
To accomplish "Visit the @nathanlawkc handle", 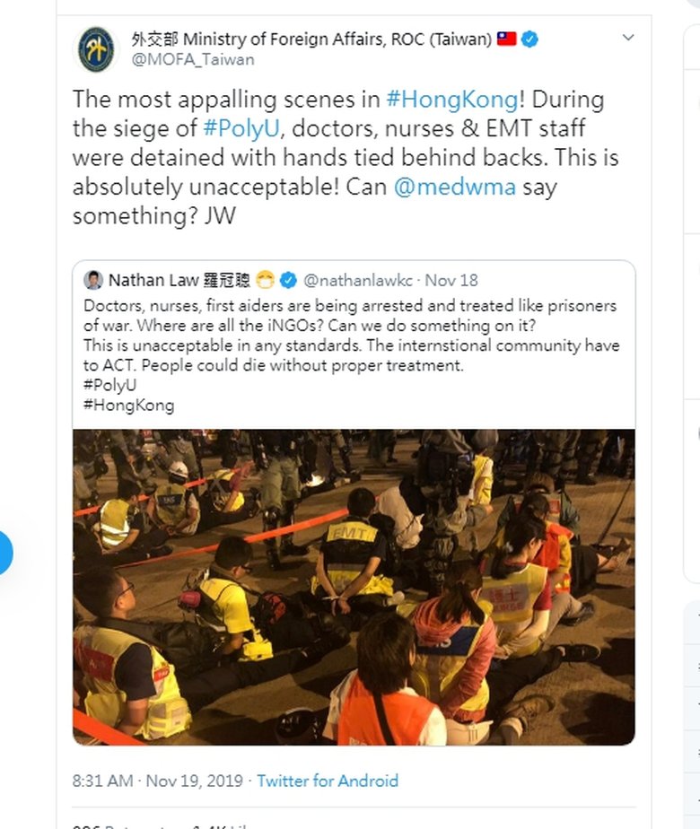I will [x=359, y=281].
